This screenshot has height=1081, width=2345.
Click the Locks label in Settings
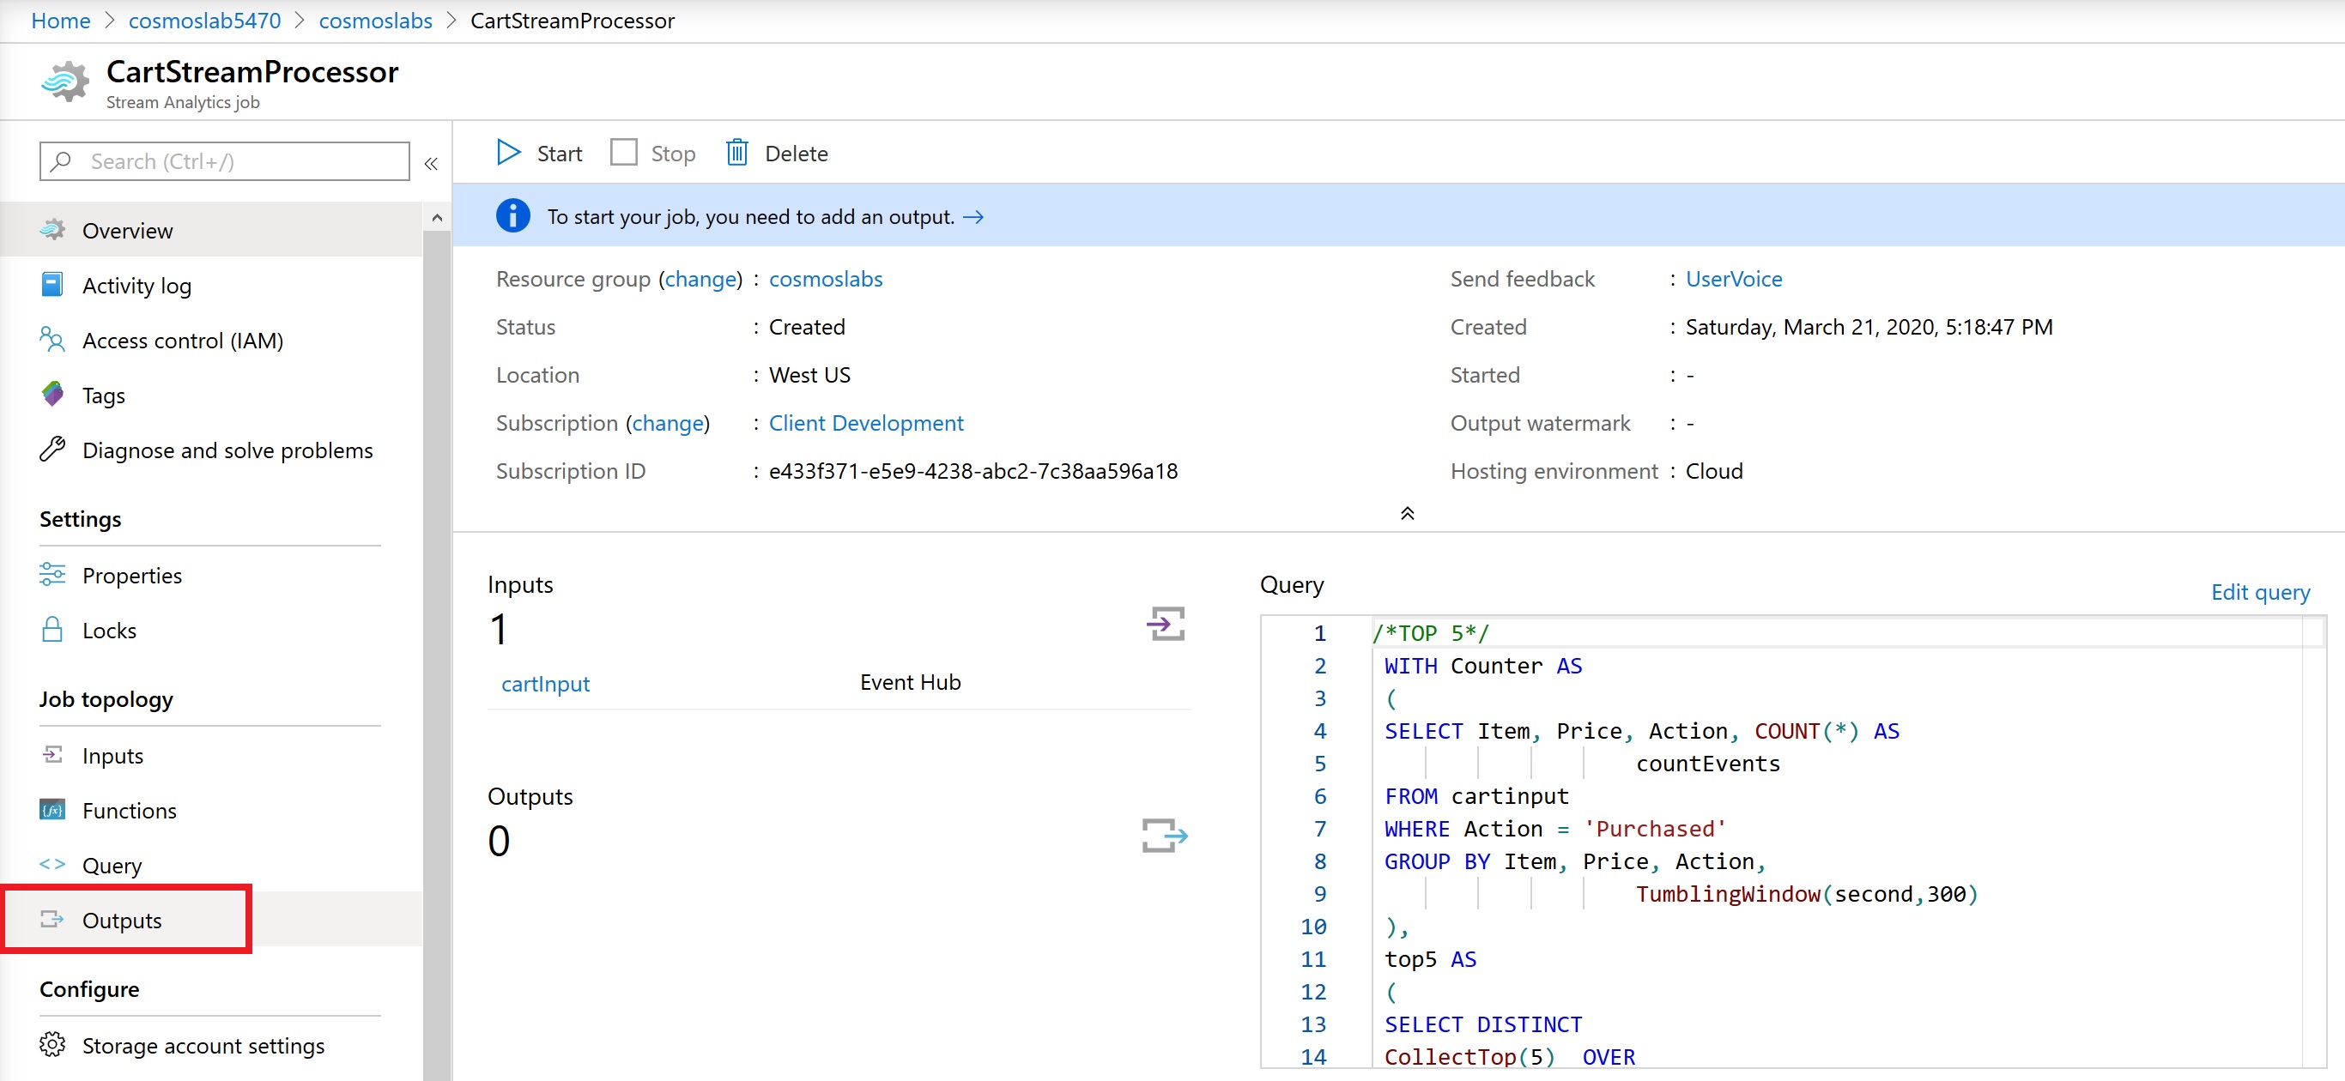pos(109,631)
